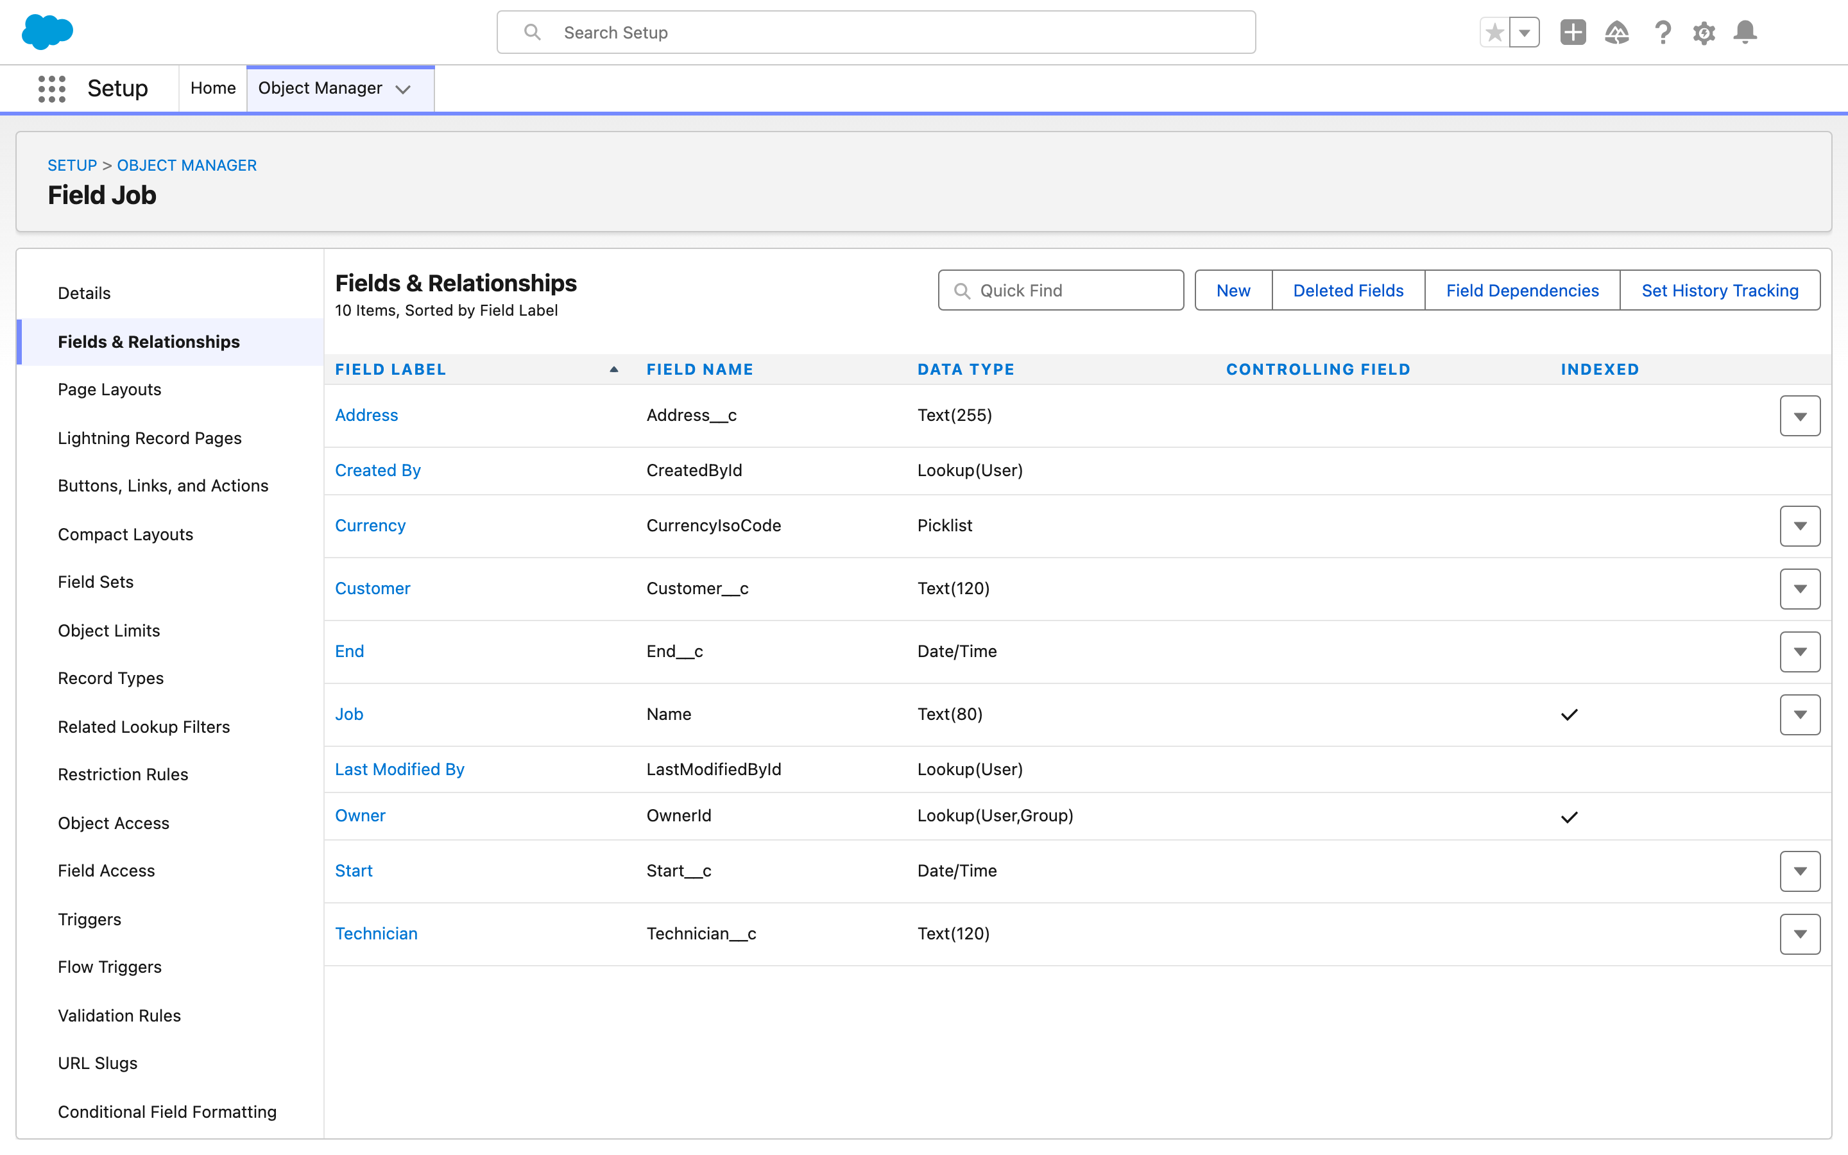Go to OBJECT MANAGER breadcrumb link
This screenshot has height=1155, width=1848.
(186, 165)
